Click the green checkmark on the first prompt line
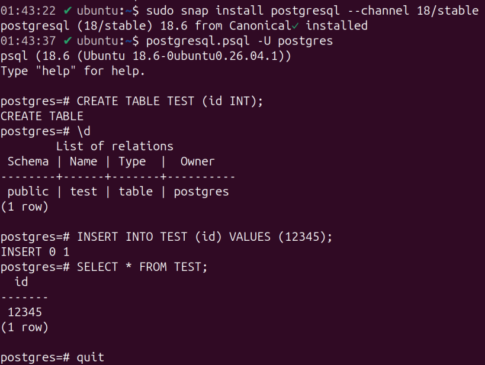485x365 pixels. tap(68, 11)
